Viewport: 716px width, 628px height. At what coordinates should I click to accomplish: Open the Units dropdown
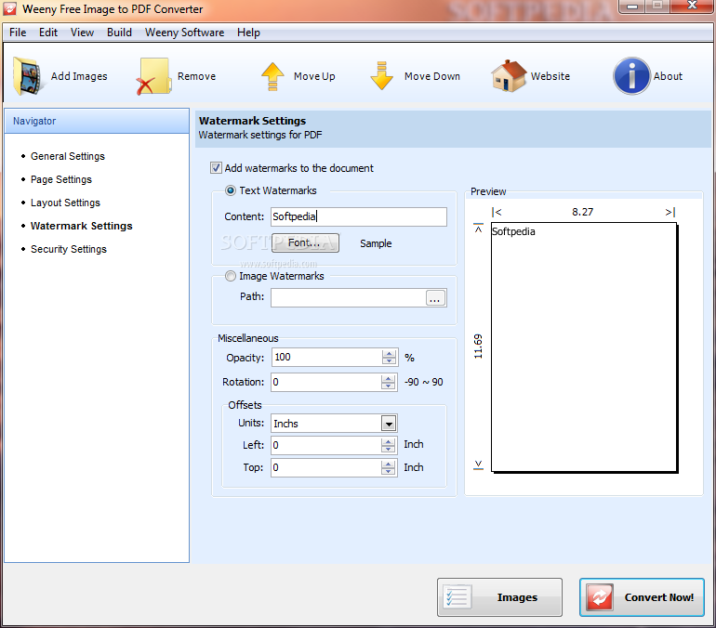coord(389,424)
